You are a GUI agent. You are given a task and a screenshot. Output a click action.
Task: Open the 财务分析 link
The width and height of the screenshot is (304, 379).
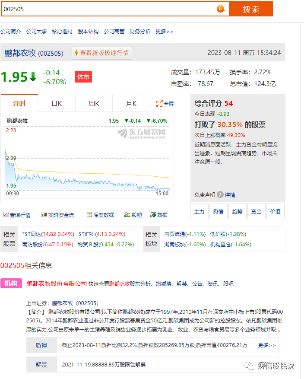pos(140,32)
